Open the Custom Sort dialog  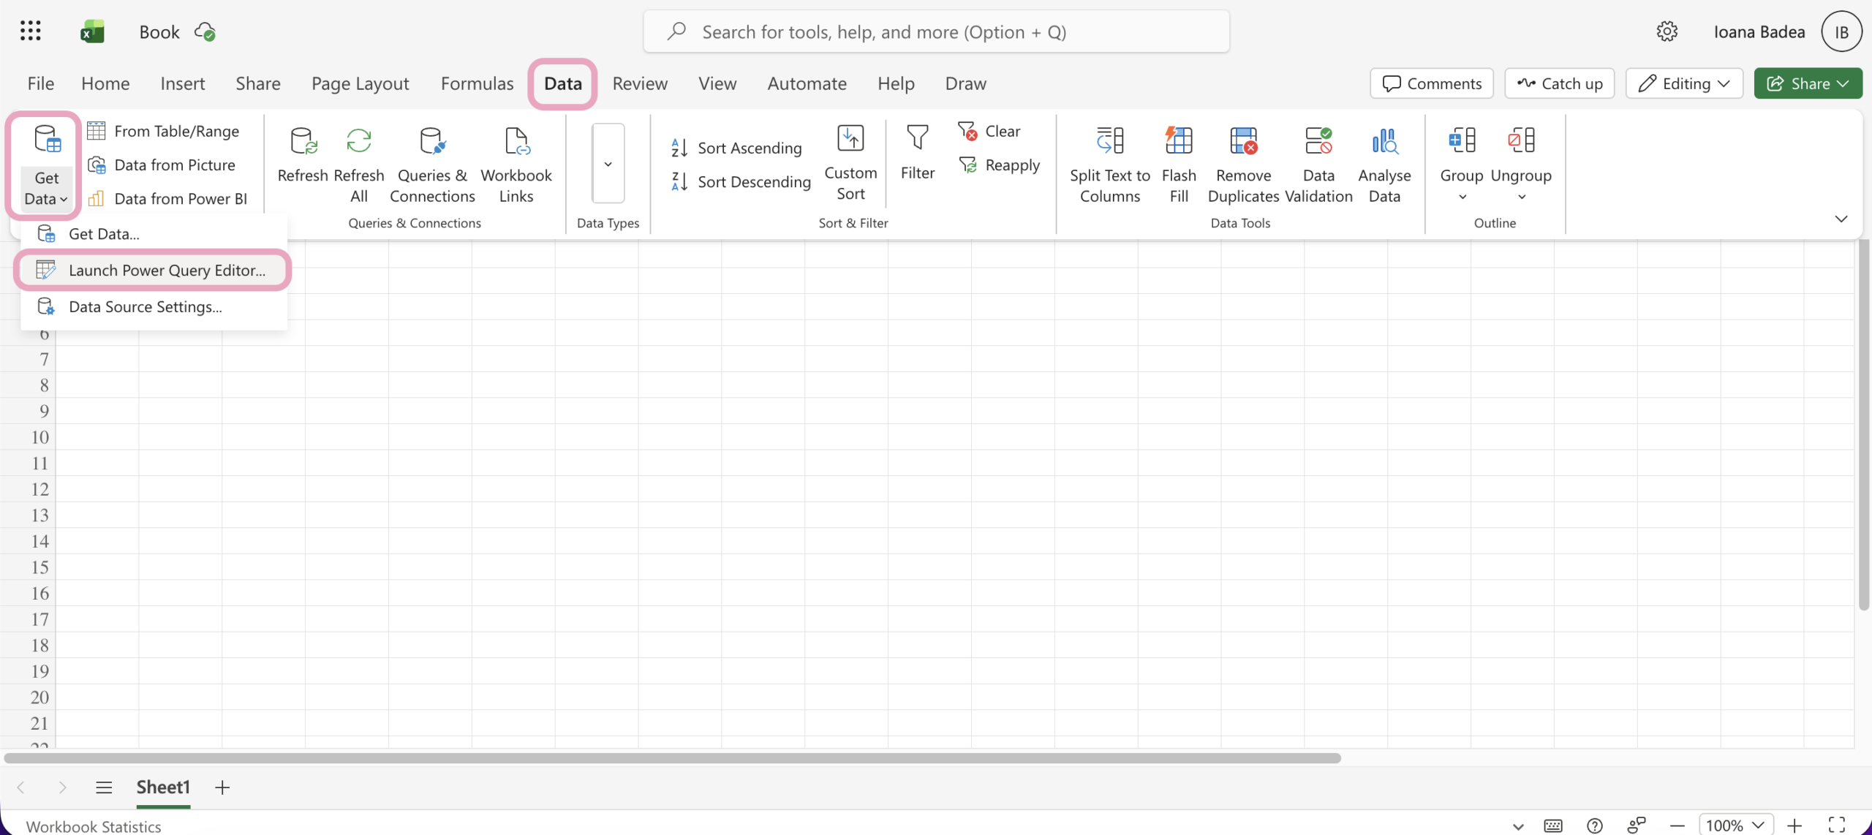point(850,162)
